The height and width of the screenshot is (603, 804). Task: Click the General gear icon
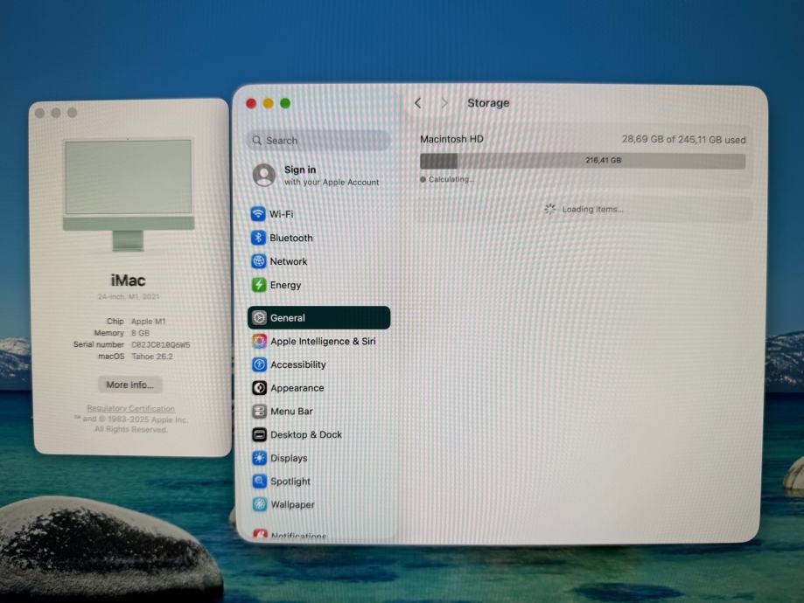point(260,317)
